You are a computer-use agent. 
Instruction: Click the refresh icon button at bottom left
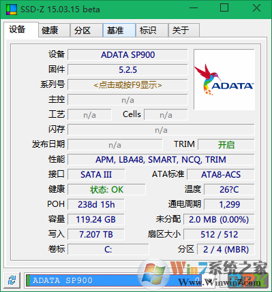12,280
